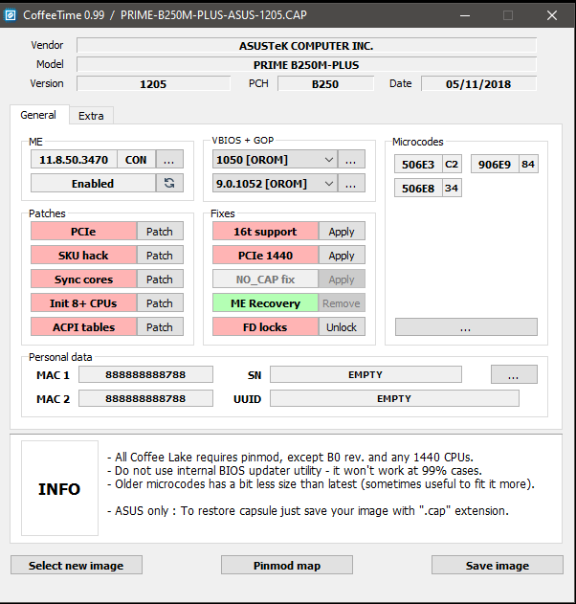The height and width of the screenshot is (604, 576).
Task: Click the CON ME type label
Action: [x=136, y=160]
